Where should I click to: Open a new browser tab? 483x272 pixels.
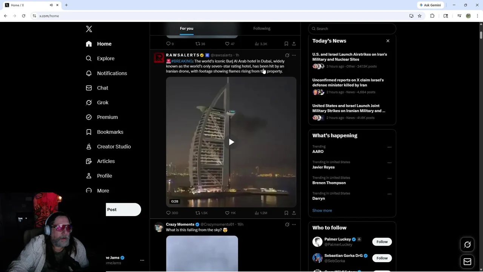pos(66,5)
